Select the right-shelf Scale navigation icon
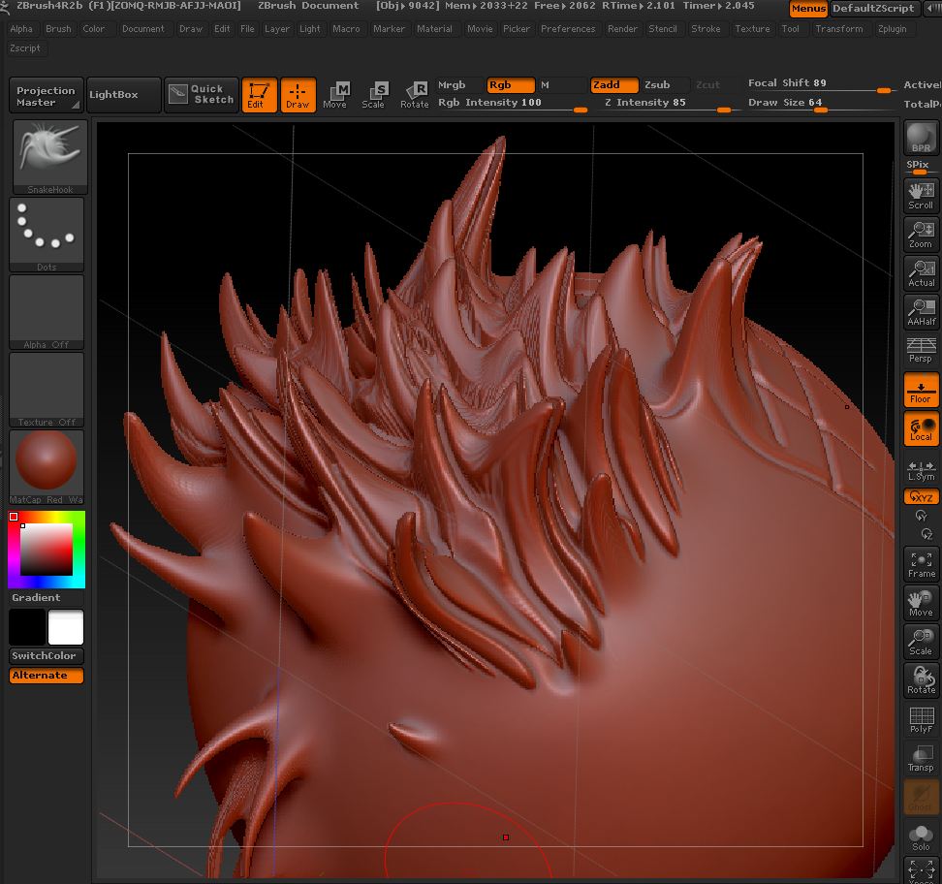The width and height of the screenshot is (942, 884). pos(921,642)
